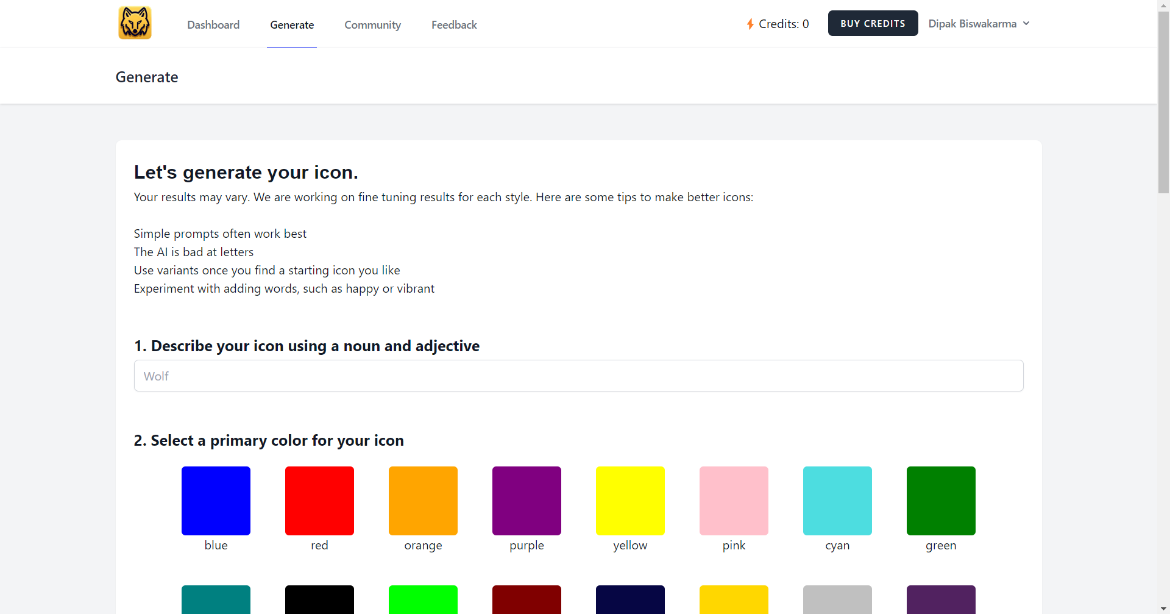Click the lightning bolt credits icon
Viewport: 1170px width, 614px height.
[750, 24]
